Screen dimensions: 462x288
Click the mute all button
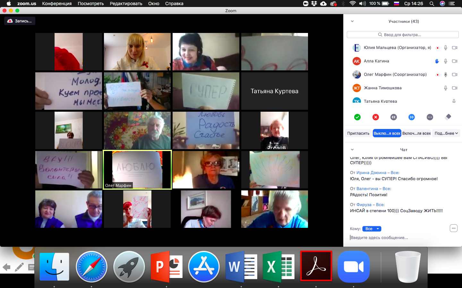coord(387,133)
